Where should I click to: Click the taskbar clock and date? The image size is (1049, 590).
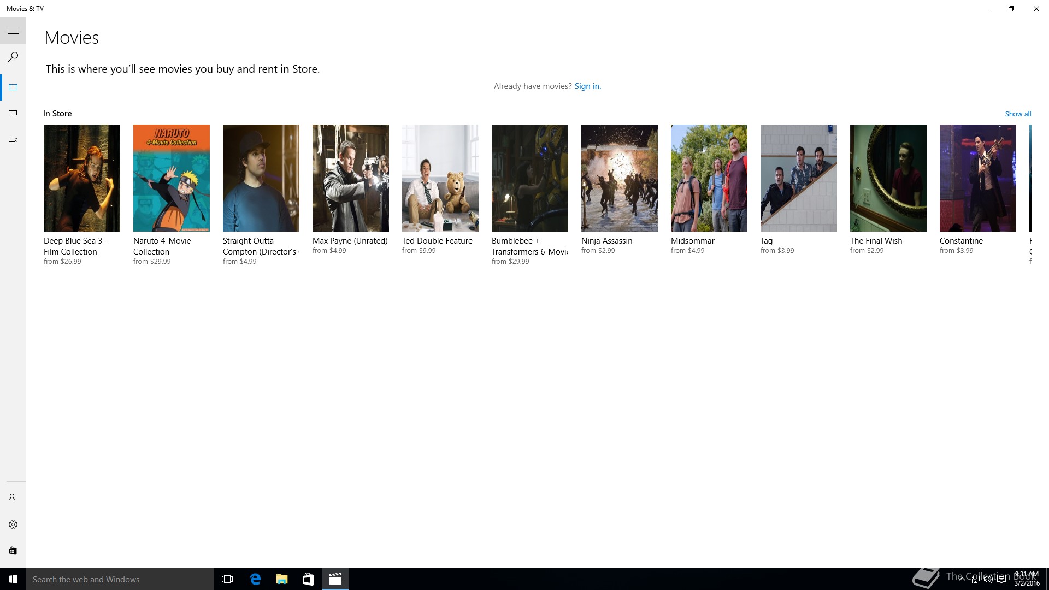click(x=1027, y=579)
